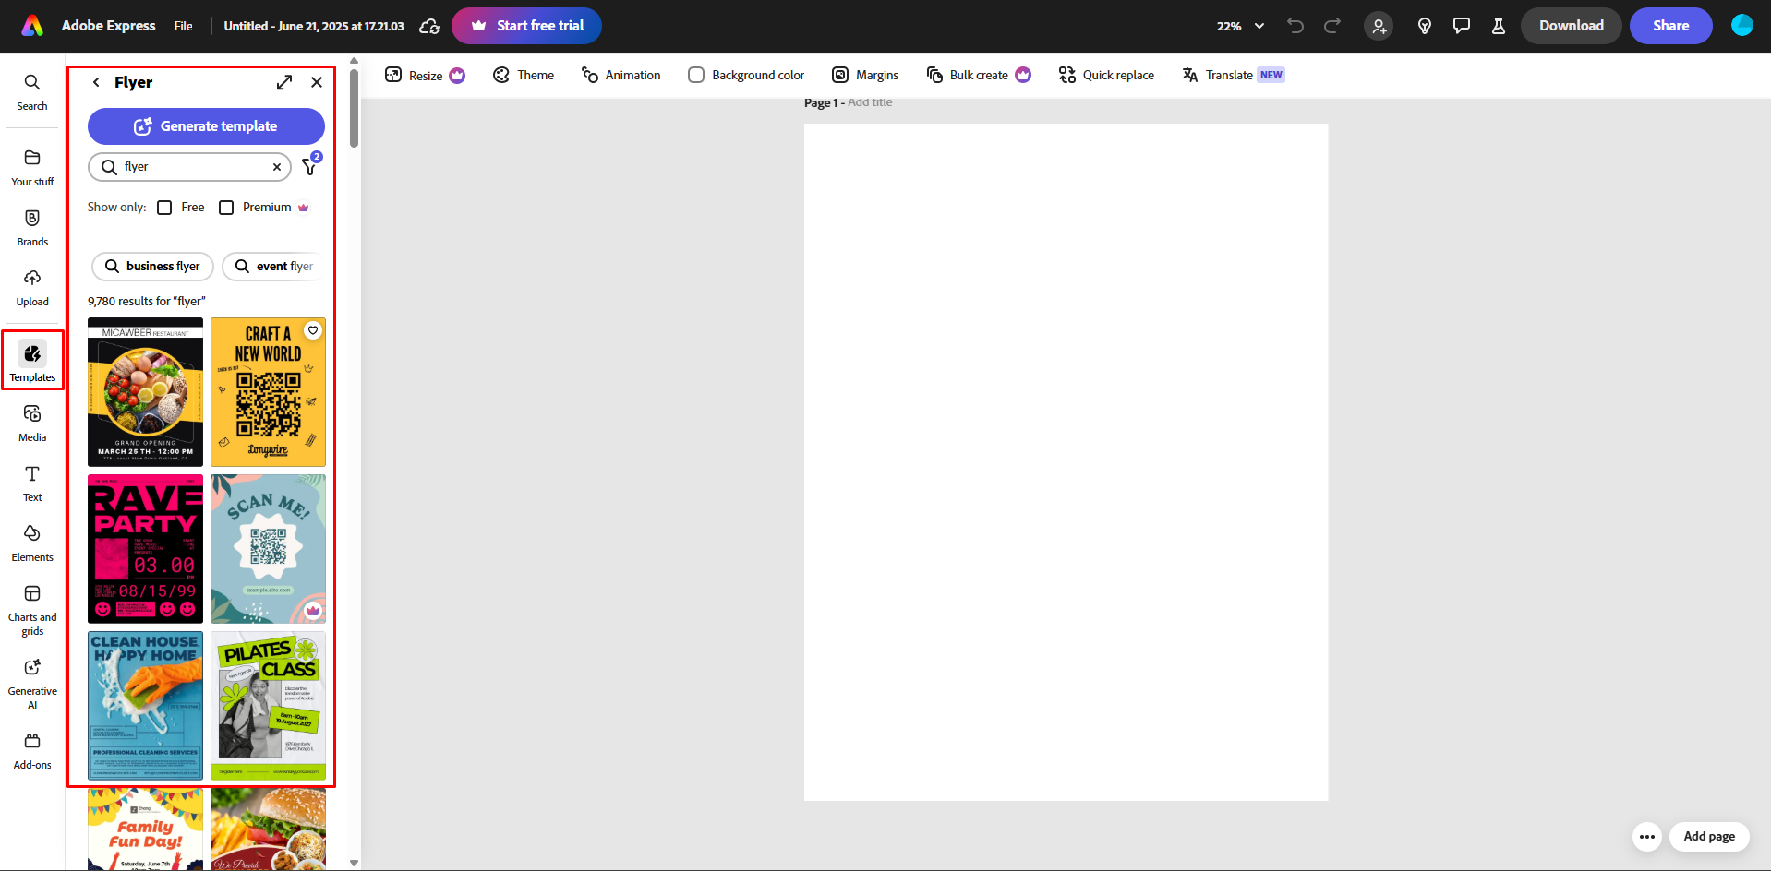1771x871 pixels.
Task: Select the Templates icon in the sidebar
Action: point(32,360)
